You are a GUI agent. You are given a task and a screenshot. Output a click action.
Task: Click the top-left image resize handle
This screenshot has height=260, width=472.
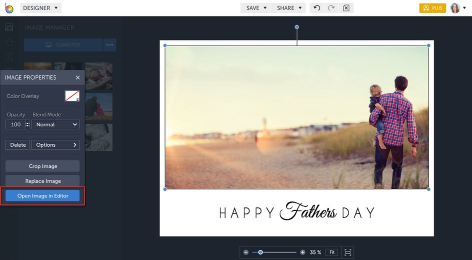click(x=165, y=46)
